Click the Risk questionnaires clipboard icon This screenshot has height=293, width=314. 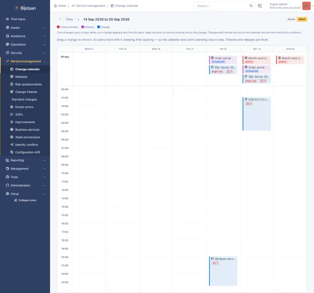[12, 84]
